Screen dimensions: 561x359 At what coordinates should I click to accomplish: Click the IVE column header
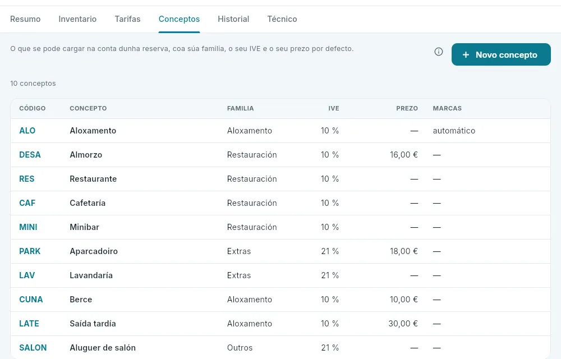pos(333,108)
